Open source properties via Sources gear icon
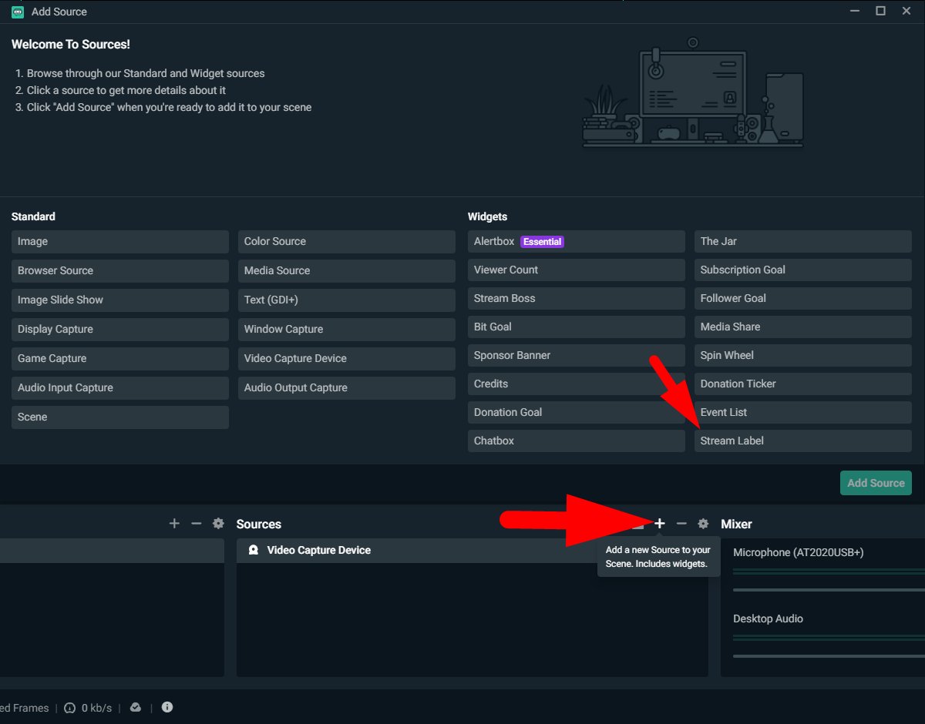 tap(703, 524)
